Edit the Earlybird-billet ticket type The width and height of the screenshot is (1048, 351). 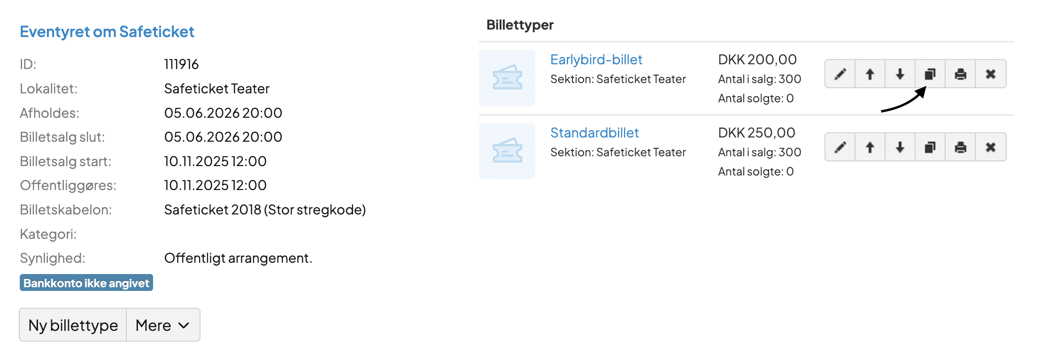(x=840, y=74)
